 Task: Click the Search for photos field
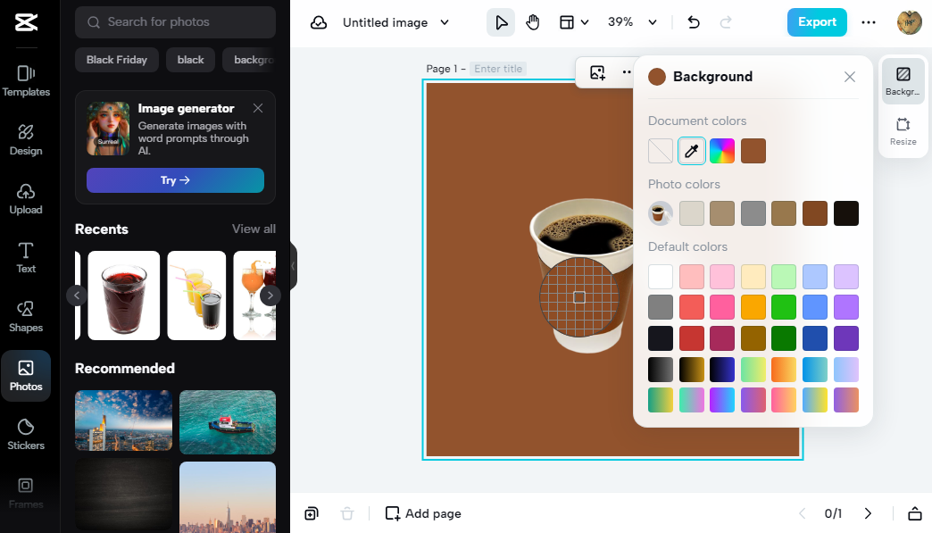175,22
